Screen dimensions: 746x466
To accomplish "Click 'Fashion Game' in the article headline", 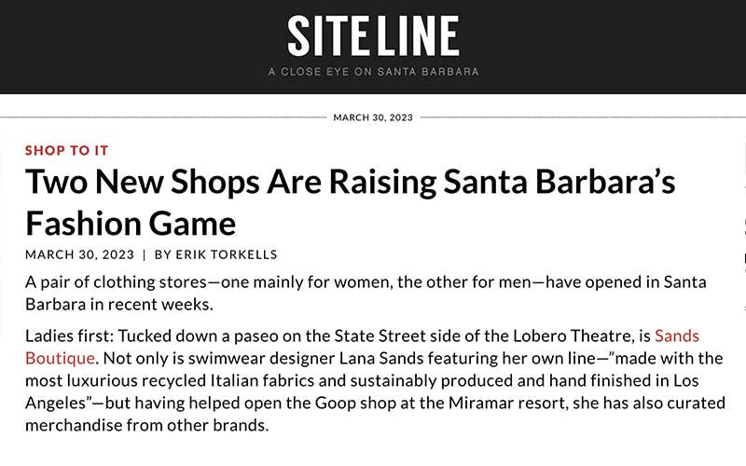I will [x=131, y=224].
